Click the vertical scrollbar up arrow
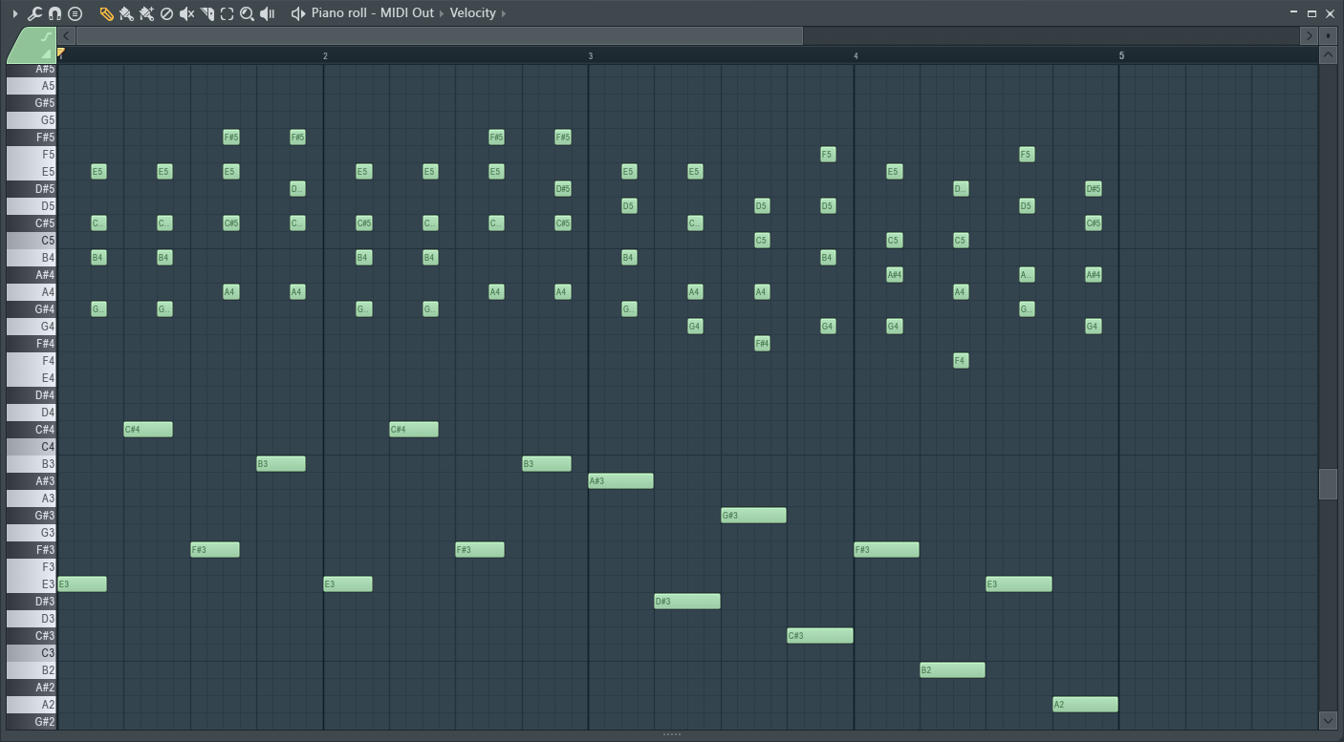 1328,55
